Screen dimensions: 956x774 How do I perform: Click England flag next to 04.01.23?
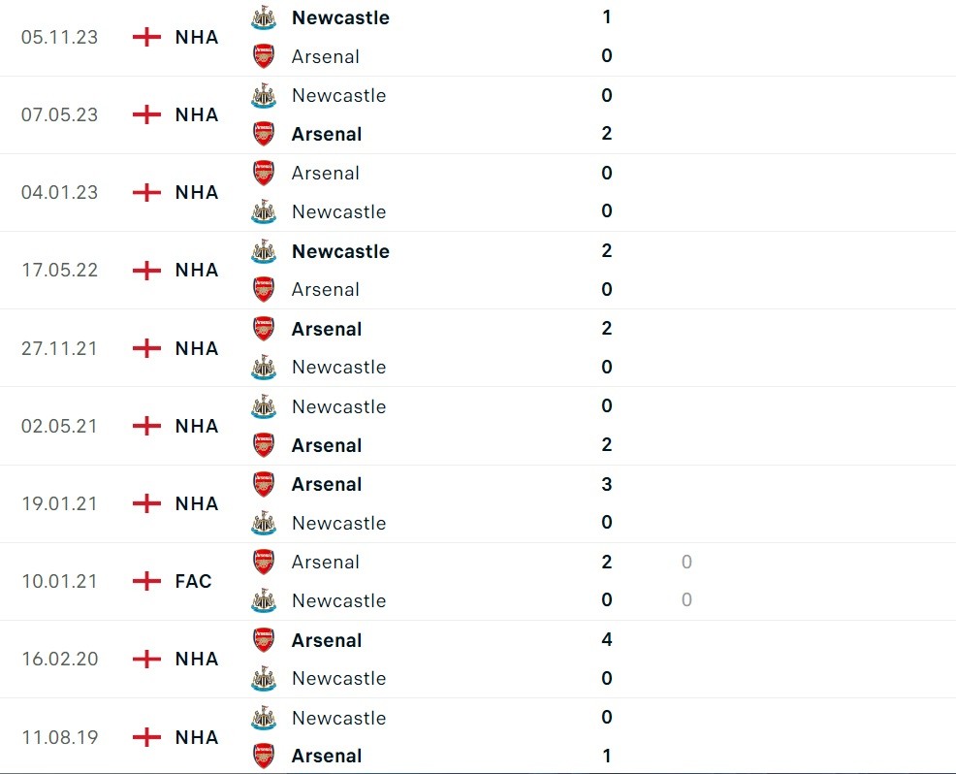pyautogui.click(x=146, y=192)
